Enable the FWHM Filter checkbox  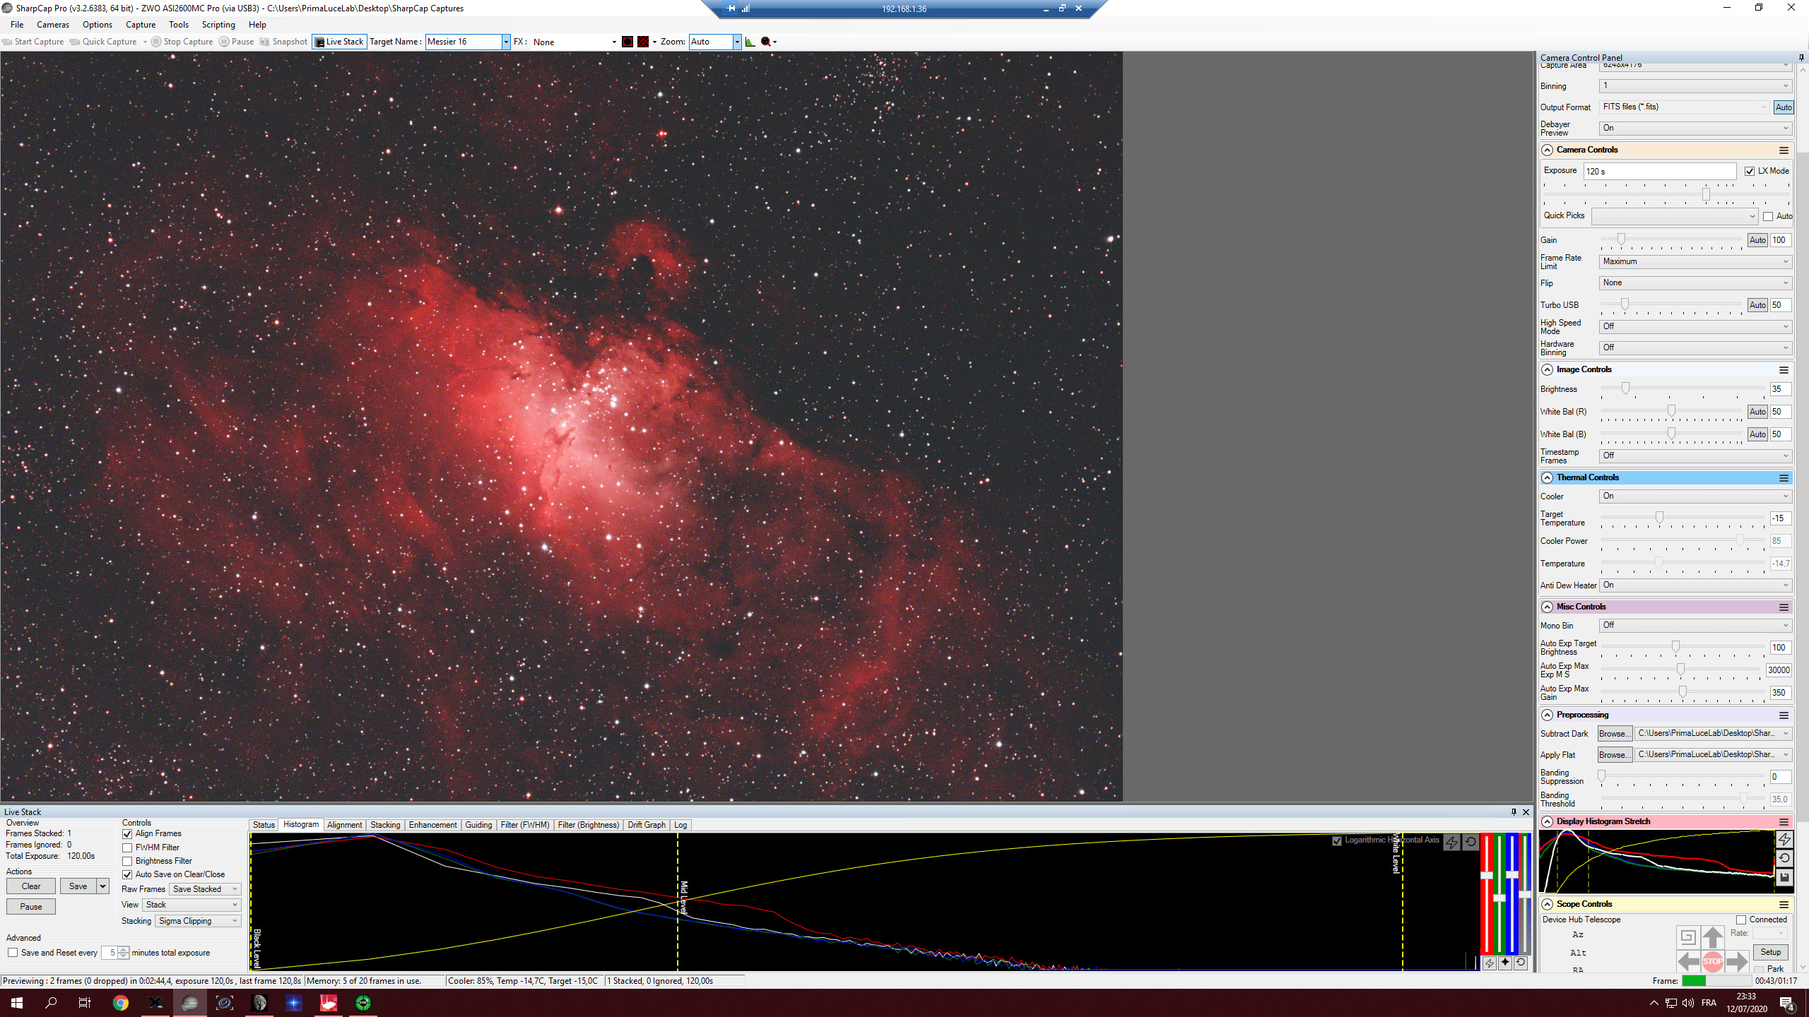coord(128,847)
